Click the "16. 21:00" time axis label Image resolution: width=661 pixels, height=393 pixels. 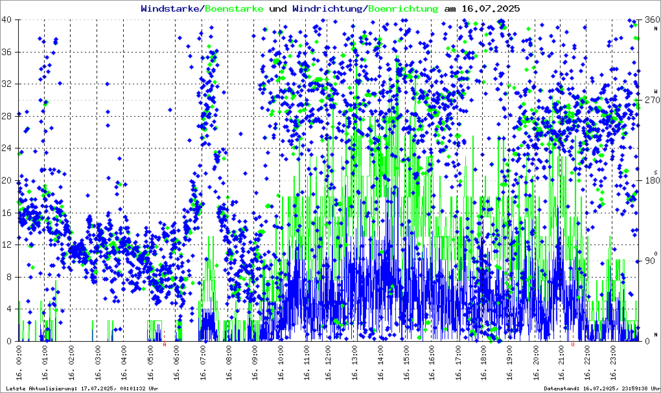(561, 363)
